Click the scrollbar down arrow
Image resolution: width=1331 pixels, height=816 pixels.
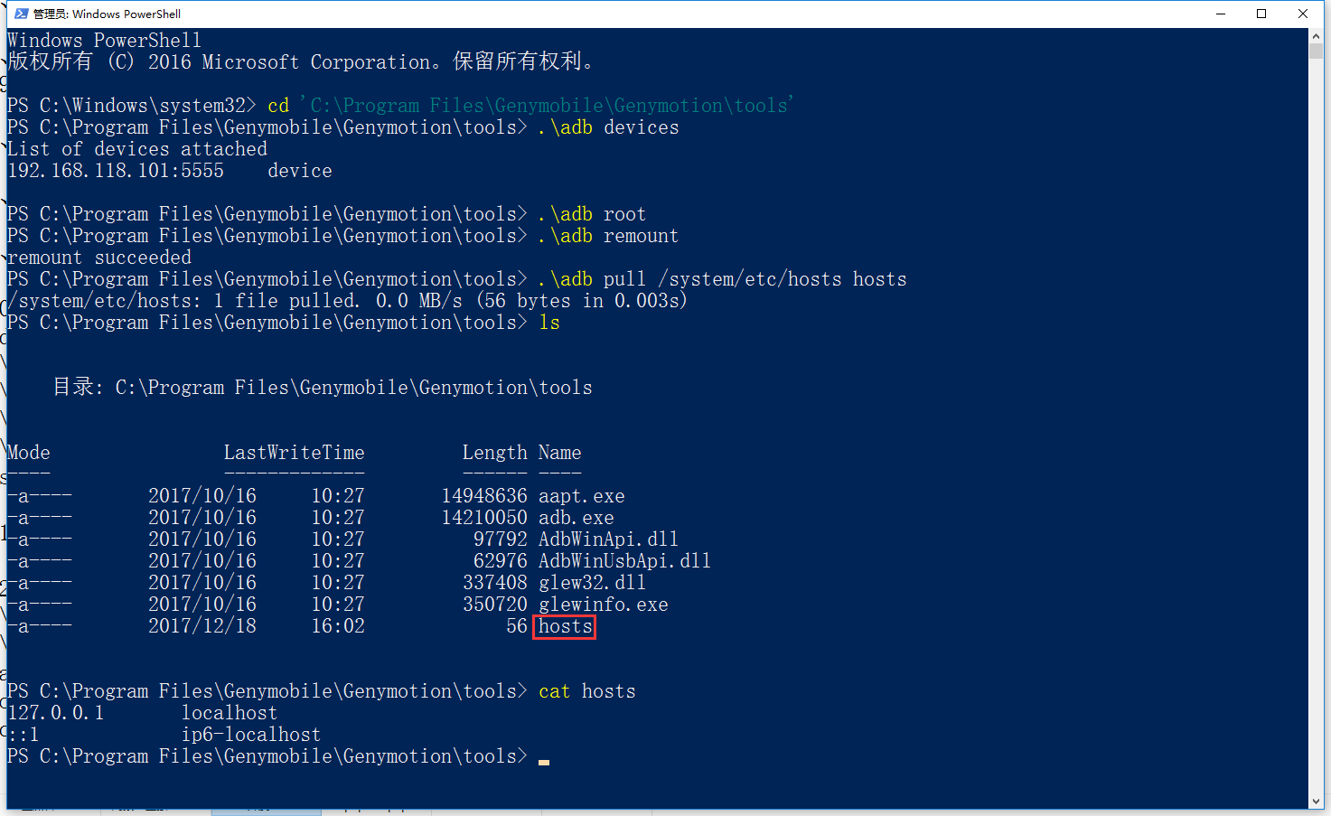click(1317, 802)
